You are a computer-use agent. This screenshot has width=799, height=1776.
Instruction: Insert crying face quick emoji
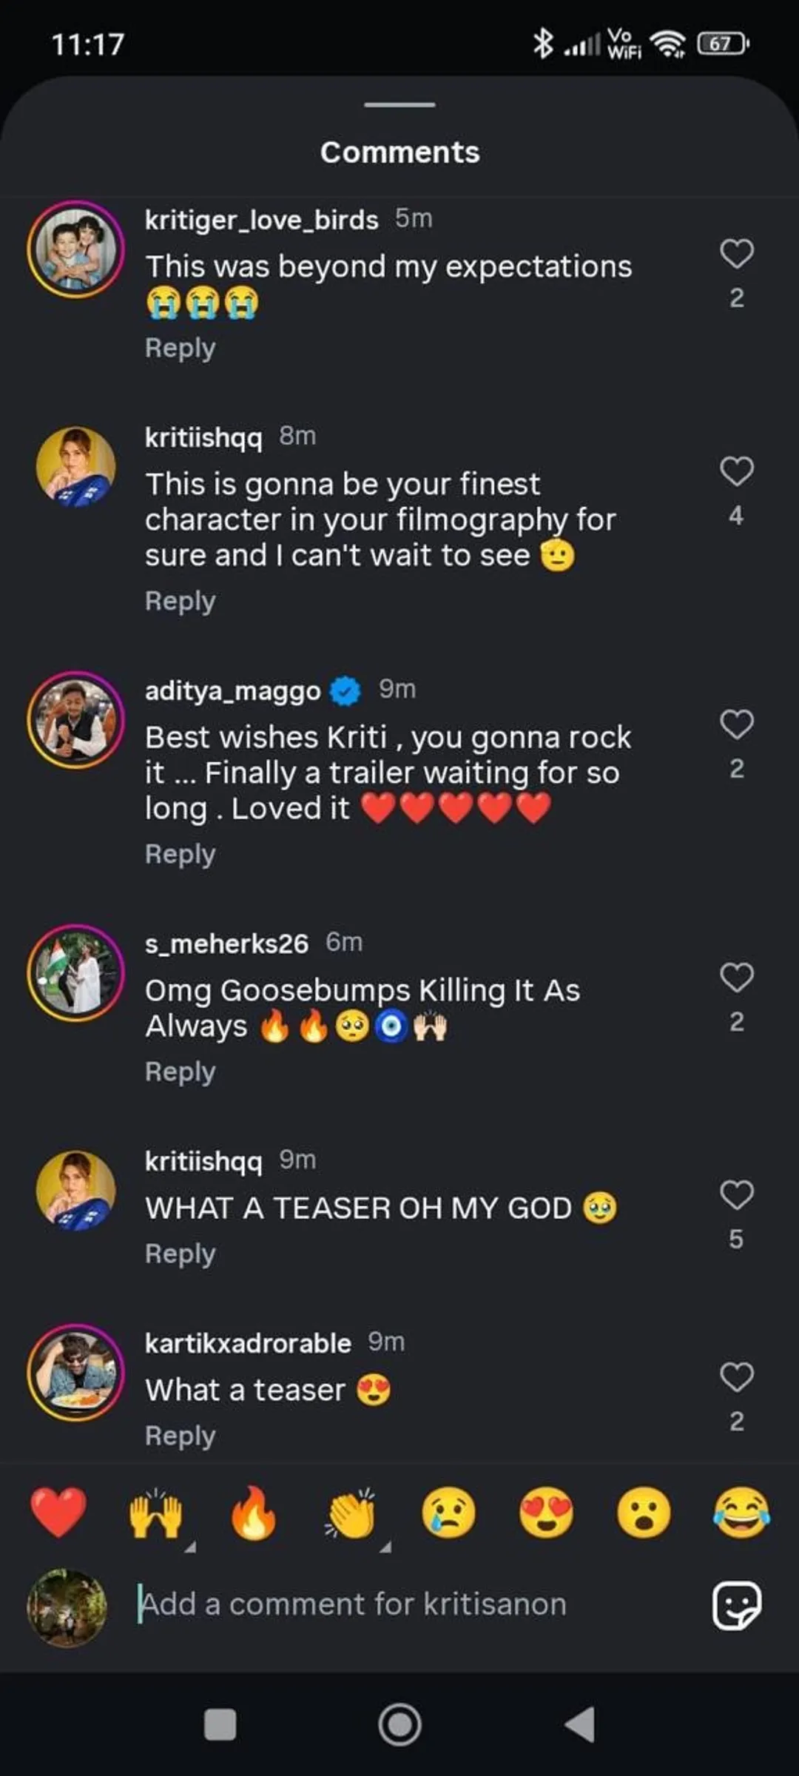(x=448, y=1513)
